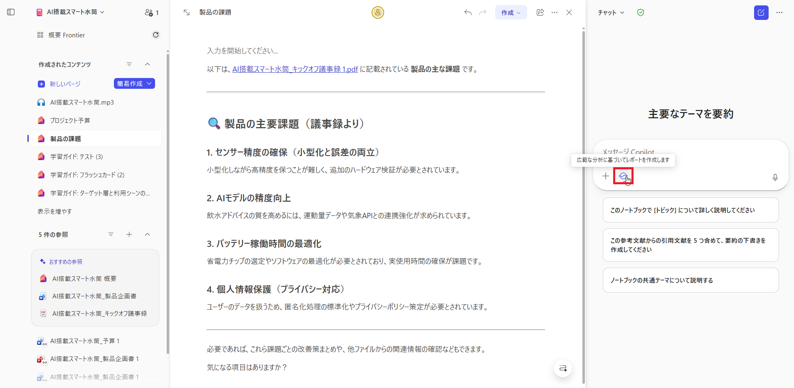Viewport: 794px width, 388px height.
Task: Start a new chat with the compose icon
Action: tap(762, 12)
